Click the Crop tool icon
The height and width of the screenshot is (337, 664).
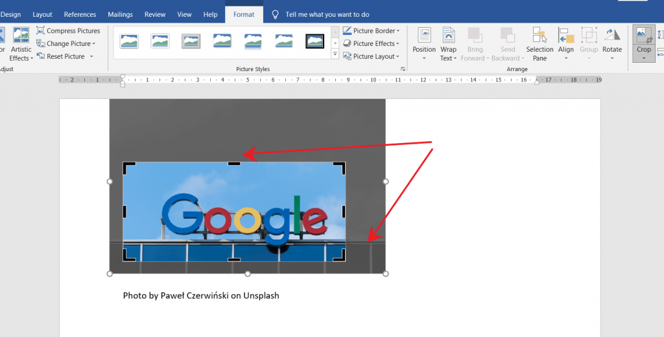(x=643, y=36)
